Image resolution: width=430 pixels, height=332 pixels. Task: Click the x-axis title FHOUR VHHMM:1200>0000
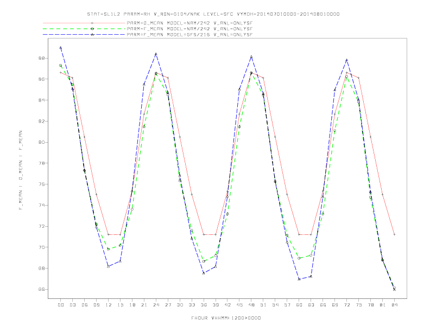(226, 318)
